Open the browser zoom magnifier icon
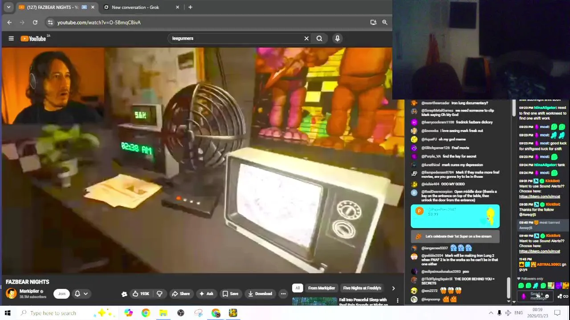This screenshot has width=570, height=320. (385, 22)
